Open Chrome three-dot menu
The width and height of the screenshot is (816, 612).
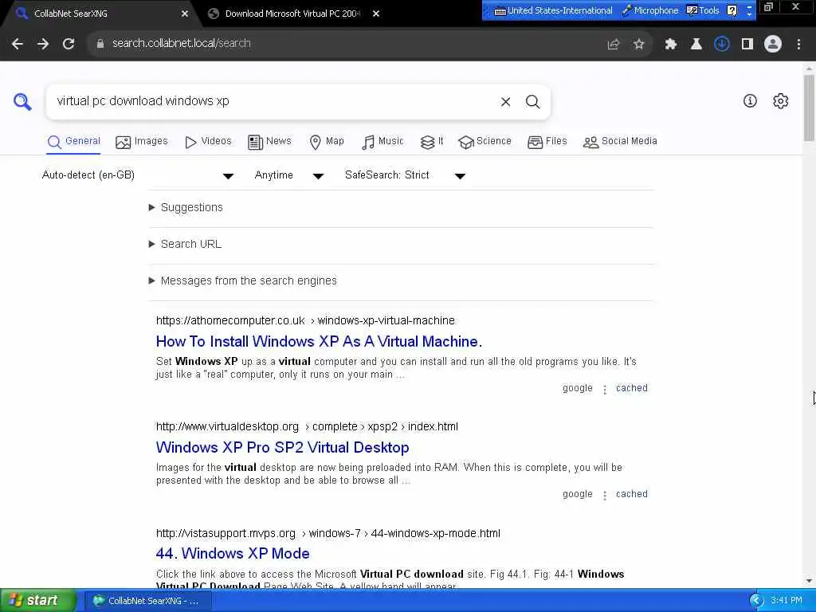(x=798, y=45)
